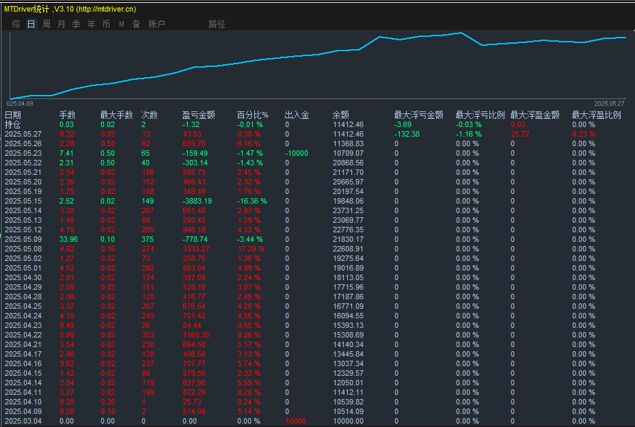635x427 pixels.
Task: Click the 路径 path button
Action: click(x=217, y=24)
